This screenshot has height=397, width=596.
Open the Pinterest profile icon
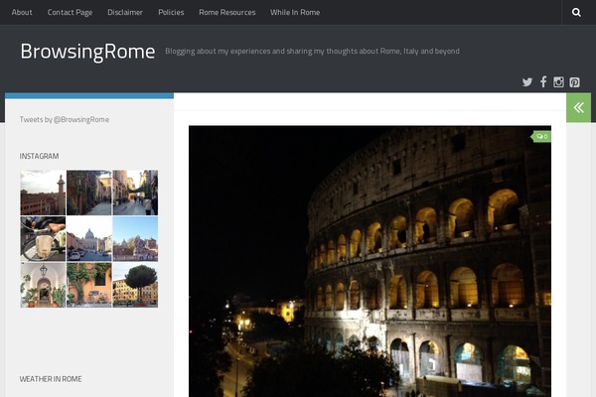[x=574, y=82]
